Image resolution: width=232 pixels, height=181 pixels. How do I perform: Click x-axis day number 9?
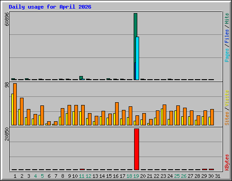69,176
